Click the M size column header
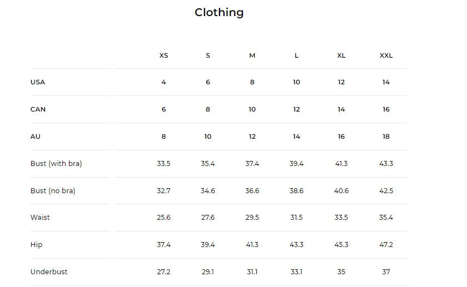Screen dimensions: 467x287 [252, 56]
